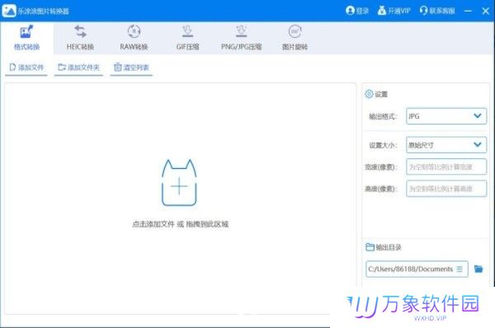Click the menu icon inside output path field
Screen dimensions: 495x328
click(x=460, y=269)
